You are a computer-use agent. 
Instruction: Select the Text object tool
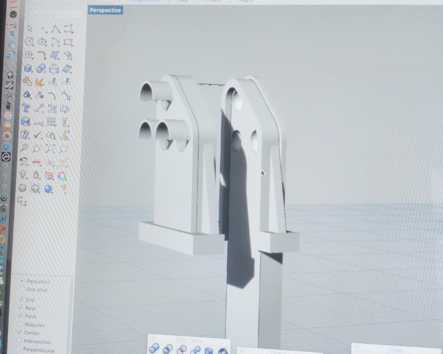(x=26, y=108)
